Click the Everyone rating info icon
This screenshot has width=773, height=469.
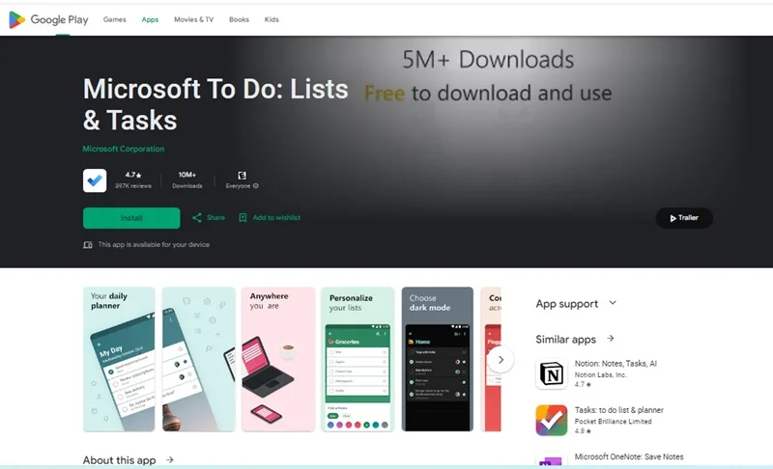[x=255, y=186]
